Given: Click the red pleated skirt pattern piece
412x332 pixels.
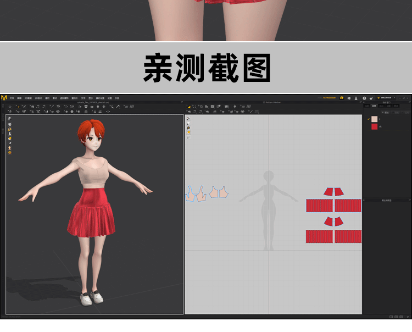Looking at the screenshot, I should [x=320, y=206].
